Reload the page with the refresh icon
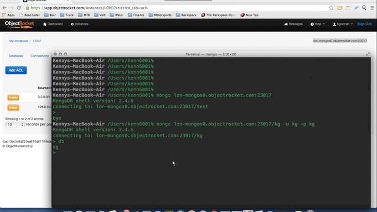 click(x=19, y=8)
